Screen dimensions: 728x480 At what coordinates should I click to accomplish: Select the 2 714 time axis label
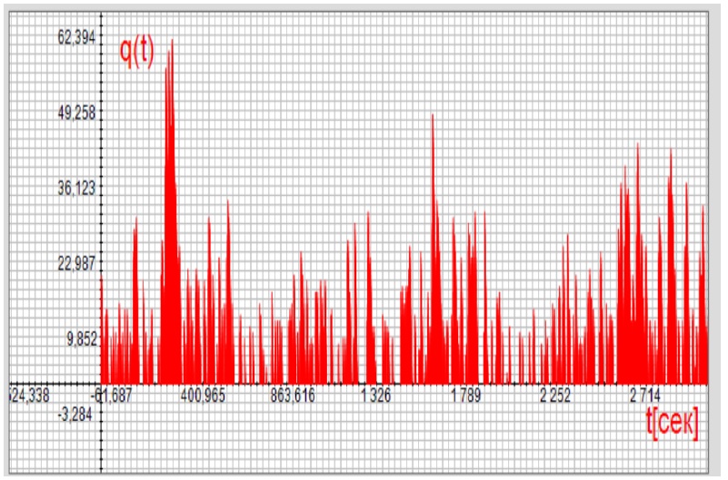click(x=645, y=396)
